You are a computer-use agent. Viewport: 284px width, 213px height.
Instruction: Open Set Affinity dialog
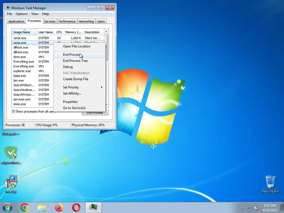pyautogui.click(x=80, y=93)
